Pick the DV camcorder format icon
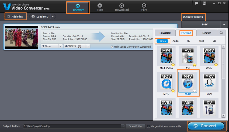 click(x=209, y=108)
